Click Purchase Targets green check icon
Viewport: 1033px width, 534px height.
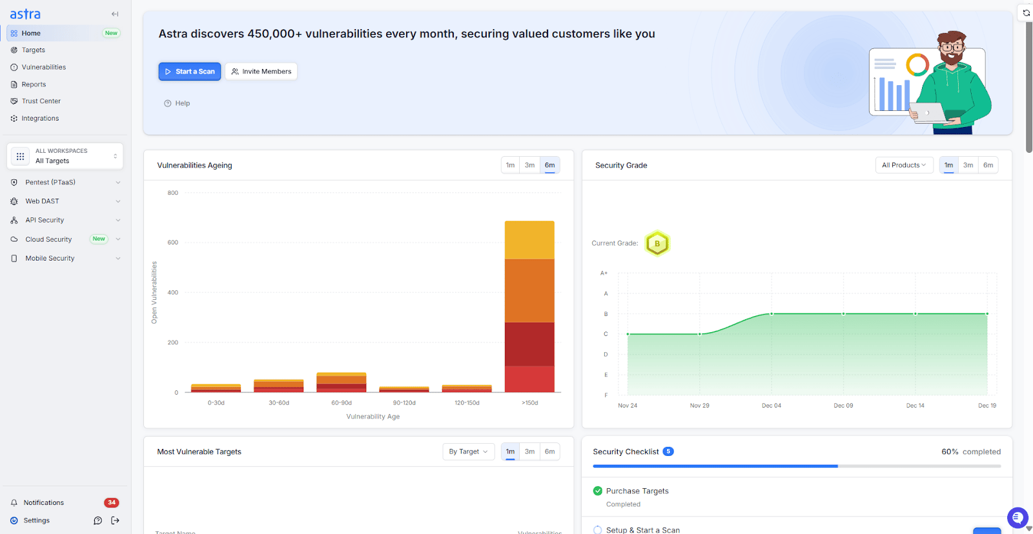[598, 491]
